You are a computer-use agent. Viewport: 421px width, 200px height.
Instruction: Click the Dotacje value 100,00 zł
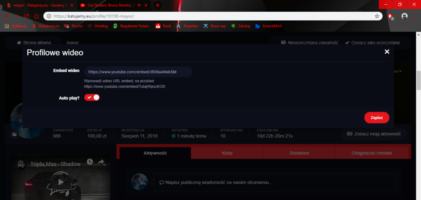coord(97,136)
